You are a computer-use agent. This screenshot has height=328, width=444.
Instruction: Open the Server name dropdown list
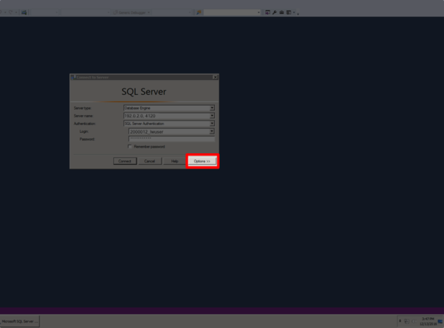(212, 116)
